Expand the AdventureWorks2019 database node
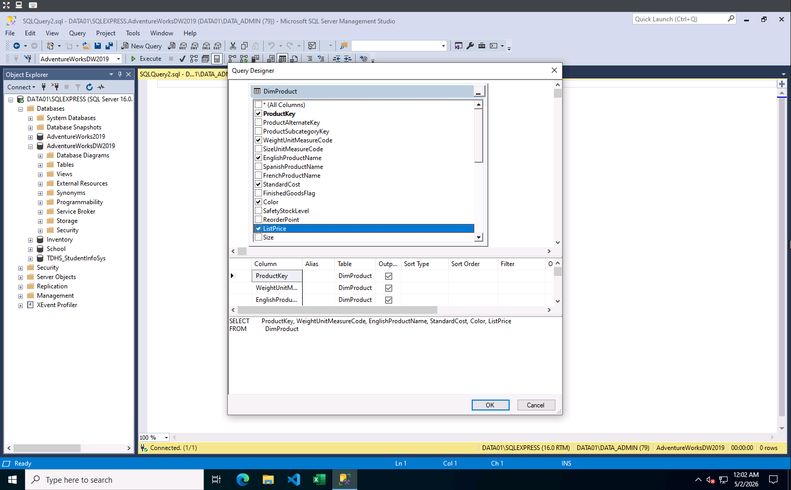Screen dimensions: 791x490 pos(30,137)
